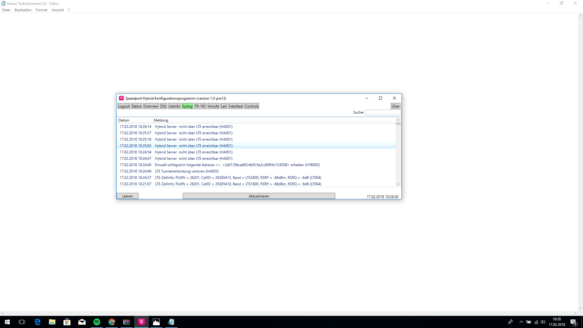Open the TR-181 tab

[200, 106]
